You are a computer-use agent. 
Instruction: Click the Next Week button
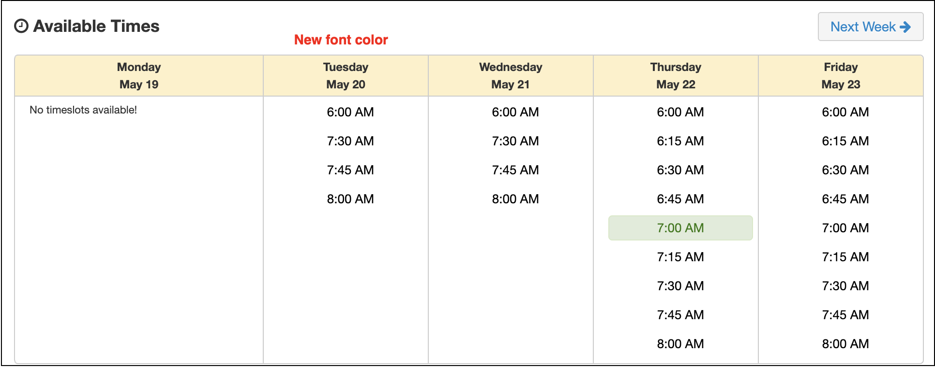click(870, 27)
